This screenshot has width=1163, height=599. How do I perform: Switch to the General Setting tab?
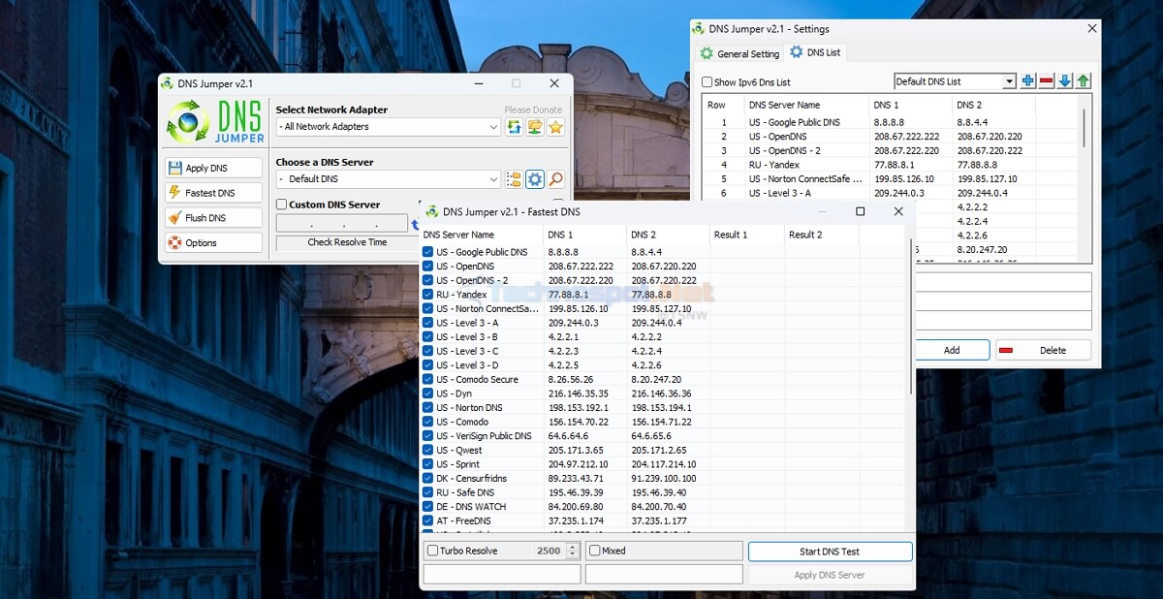[739, 53]
